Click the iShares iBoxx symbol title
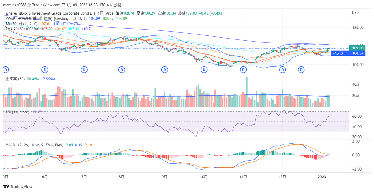Viewport: 374px width, 192px height. pos(60,13)
